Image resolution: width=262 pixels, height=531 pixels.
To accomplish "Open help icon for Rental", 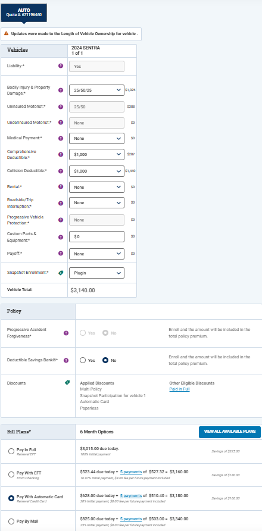I will (x=61, y=186).
